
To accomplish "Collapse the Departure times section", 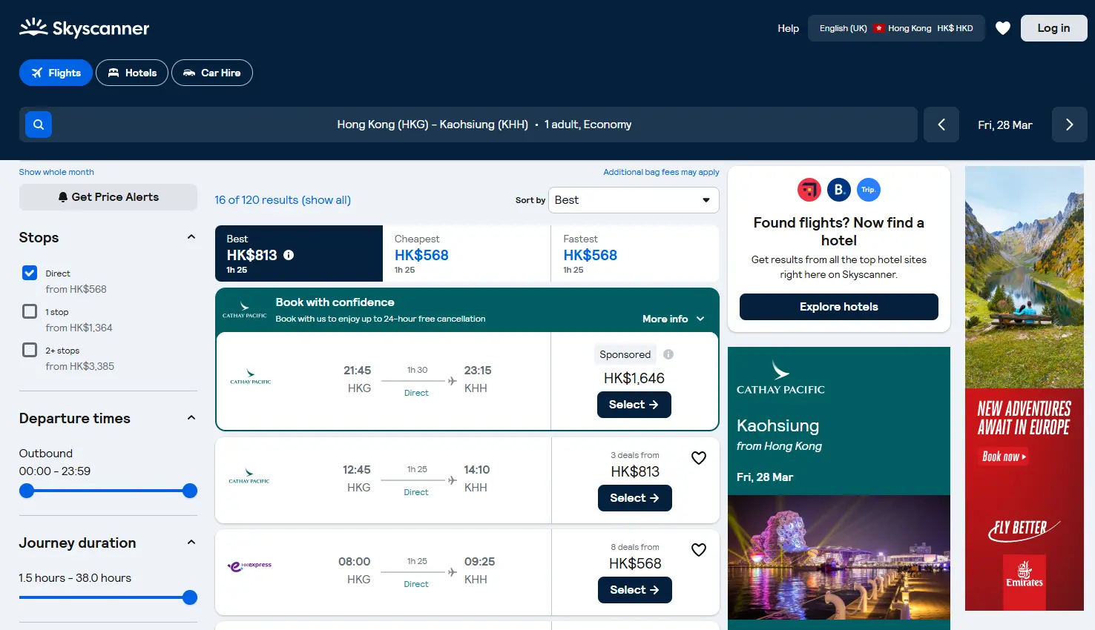I will coord(191,418).
